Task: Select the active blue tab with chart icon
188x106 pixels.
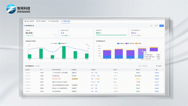Action: (x=66, y=21)
